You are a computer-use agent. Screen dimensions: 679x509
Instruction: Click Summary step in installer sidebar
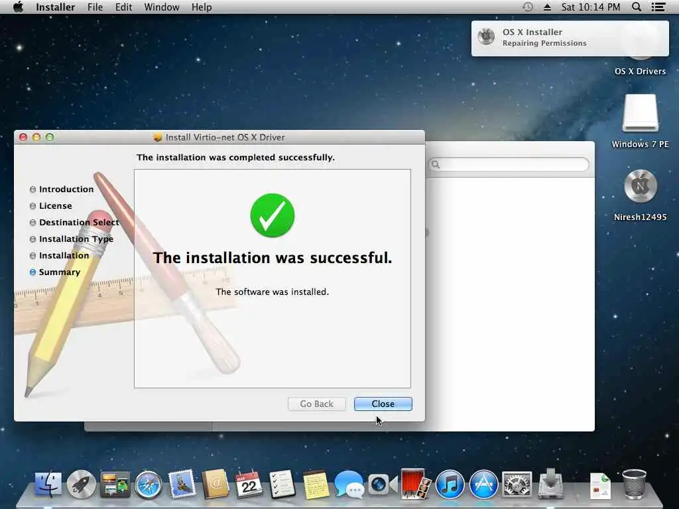pos(55,272)
